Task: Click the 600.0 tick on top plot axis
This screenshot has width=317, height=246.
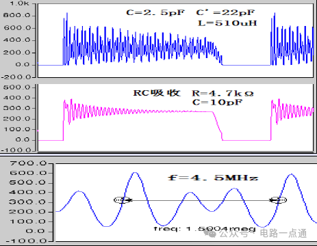Action: tap(16, 28)
